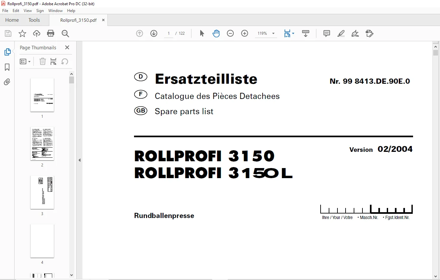Open the find text magnifier icon

[x=65, y=33]
